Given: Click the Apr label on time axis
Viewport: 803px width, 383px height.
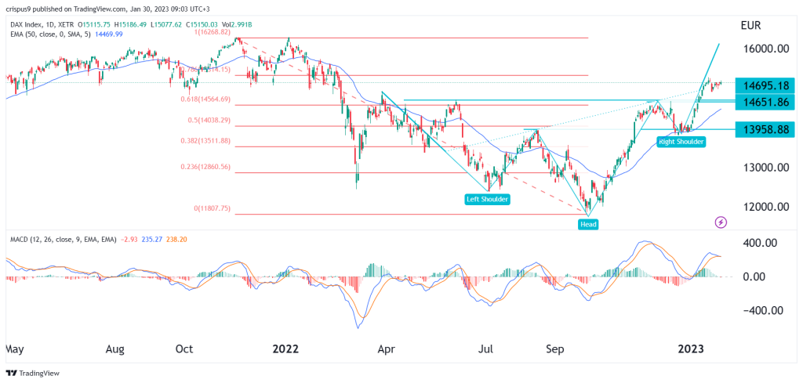Looking at the screenshot, I should pos(387,349).
